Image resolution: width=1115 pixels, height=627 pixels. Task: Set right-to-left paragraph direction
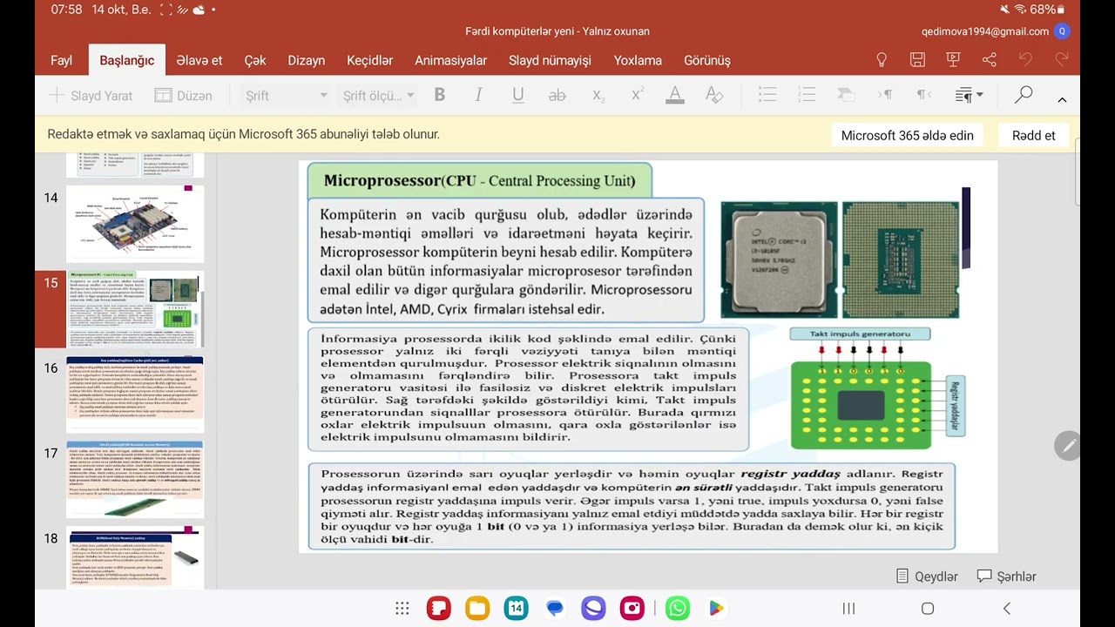tap(924, 95)
